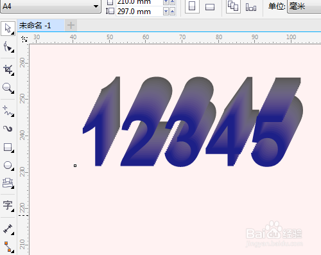321x255 pixels.
Task: Select the Polygon shapes tool
Action: click(8, 183)
